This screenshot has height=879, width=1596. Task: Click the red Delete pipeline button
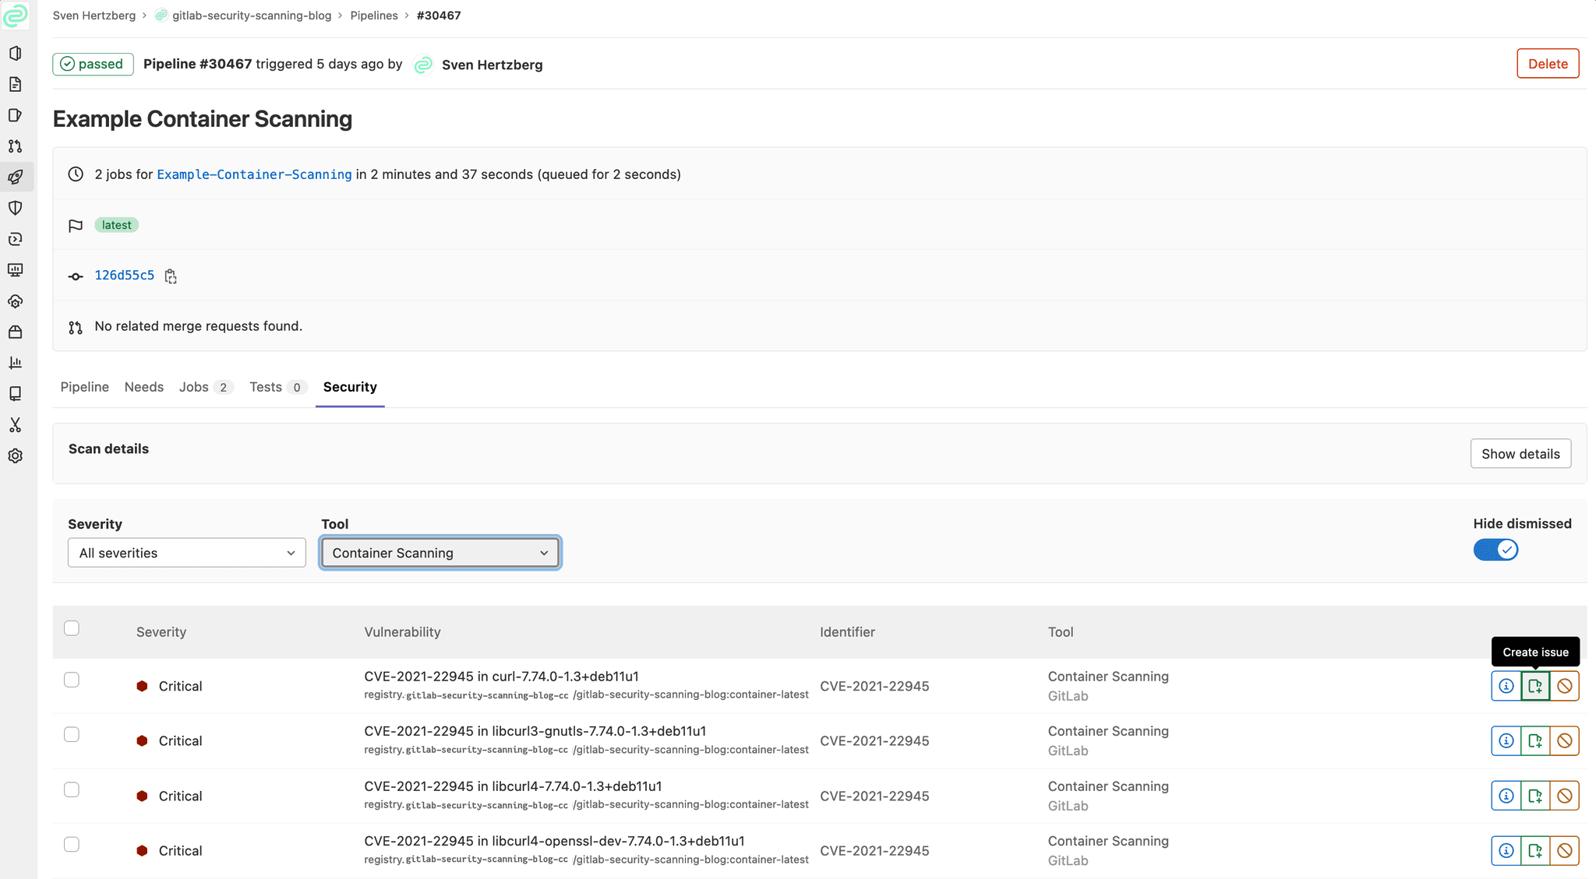pyautogui.click(x=1547, y=64)
